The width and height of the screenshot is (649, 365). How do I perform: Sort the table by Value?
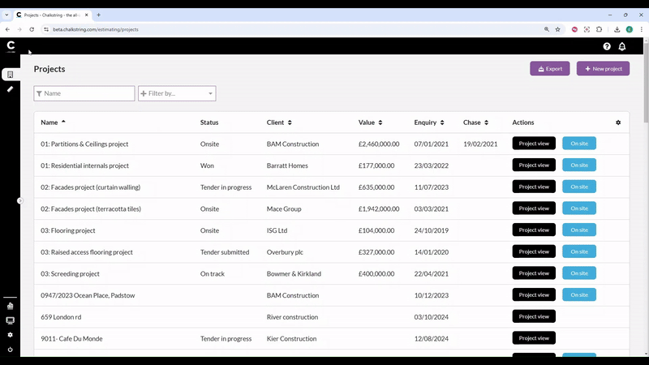381,122
